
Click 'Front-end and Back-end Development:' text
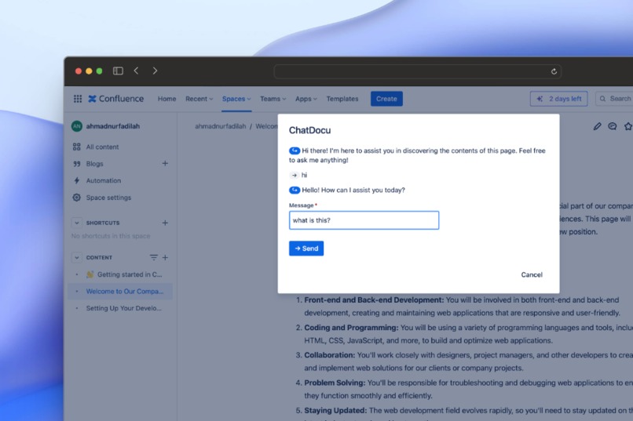click(374, 299)
